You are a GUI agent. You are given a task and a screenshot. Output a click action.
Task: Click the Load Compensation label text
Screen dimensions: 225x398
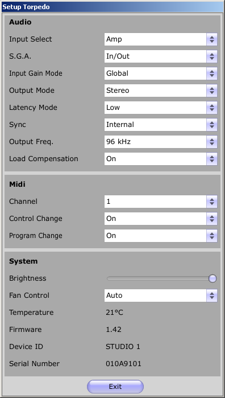[x=44, y=159]
